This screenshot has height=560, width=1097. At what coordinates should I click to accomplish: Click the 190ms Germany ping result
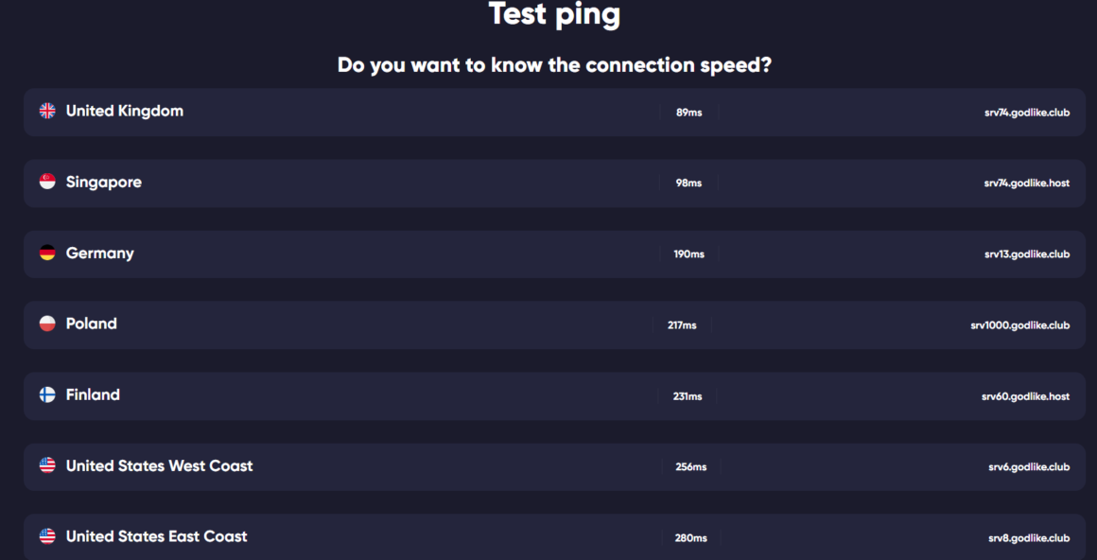689,254
